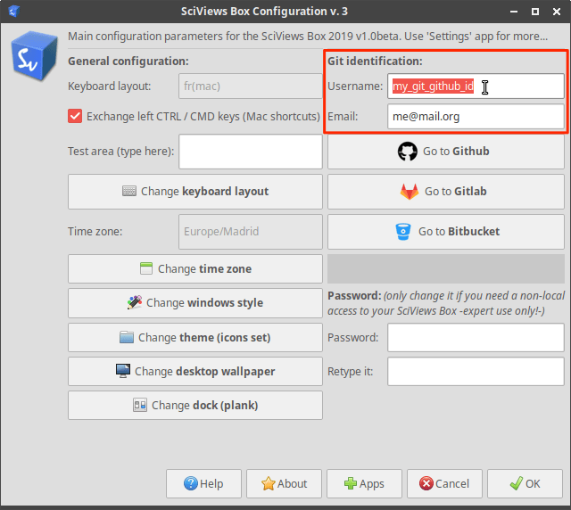Go to Gitlab button
571x510 pixels.
click(446, 192)
